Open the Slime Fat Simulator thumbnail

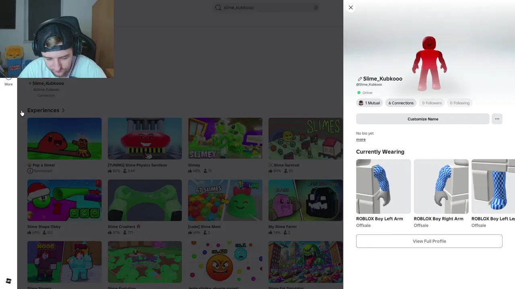306,262
